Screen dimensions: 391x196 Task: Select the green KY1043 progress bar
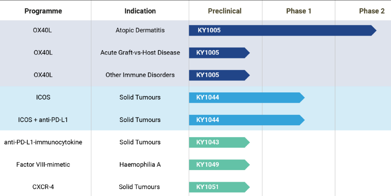tap(219, 142)
